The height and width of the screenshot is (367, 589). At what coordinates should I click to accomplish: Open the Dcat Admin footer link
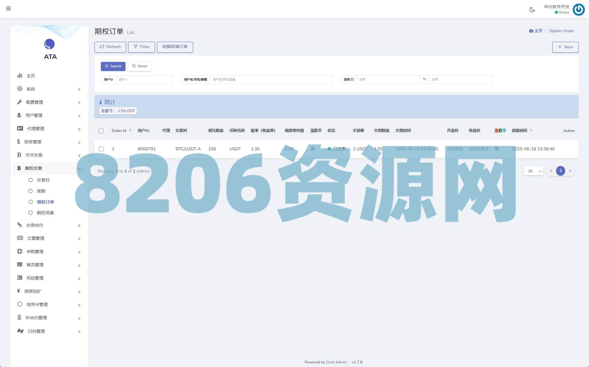click(x=336, y=362)
